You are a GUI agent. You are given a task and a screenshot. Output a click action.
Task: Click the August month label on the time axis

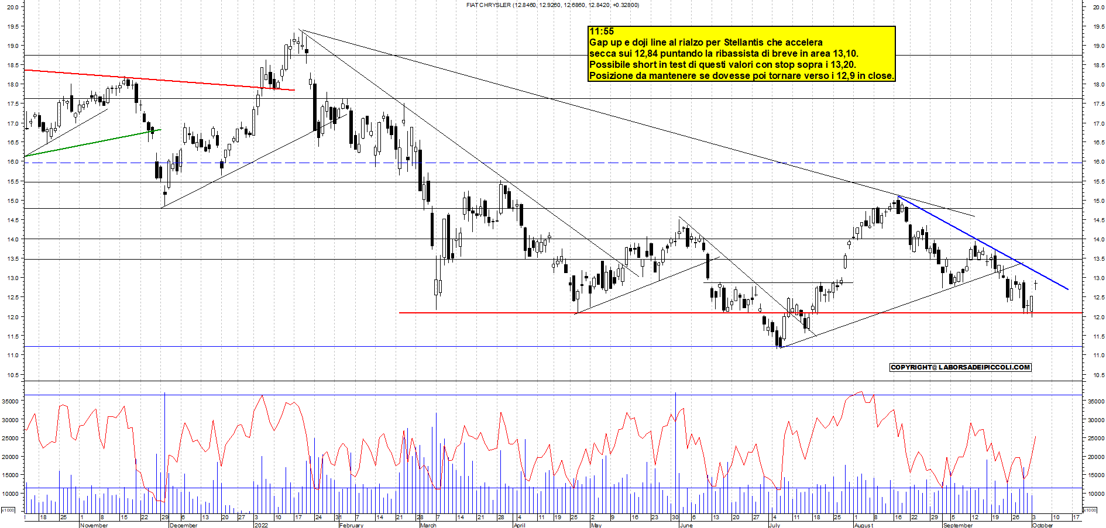[x=864, y=525]
